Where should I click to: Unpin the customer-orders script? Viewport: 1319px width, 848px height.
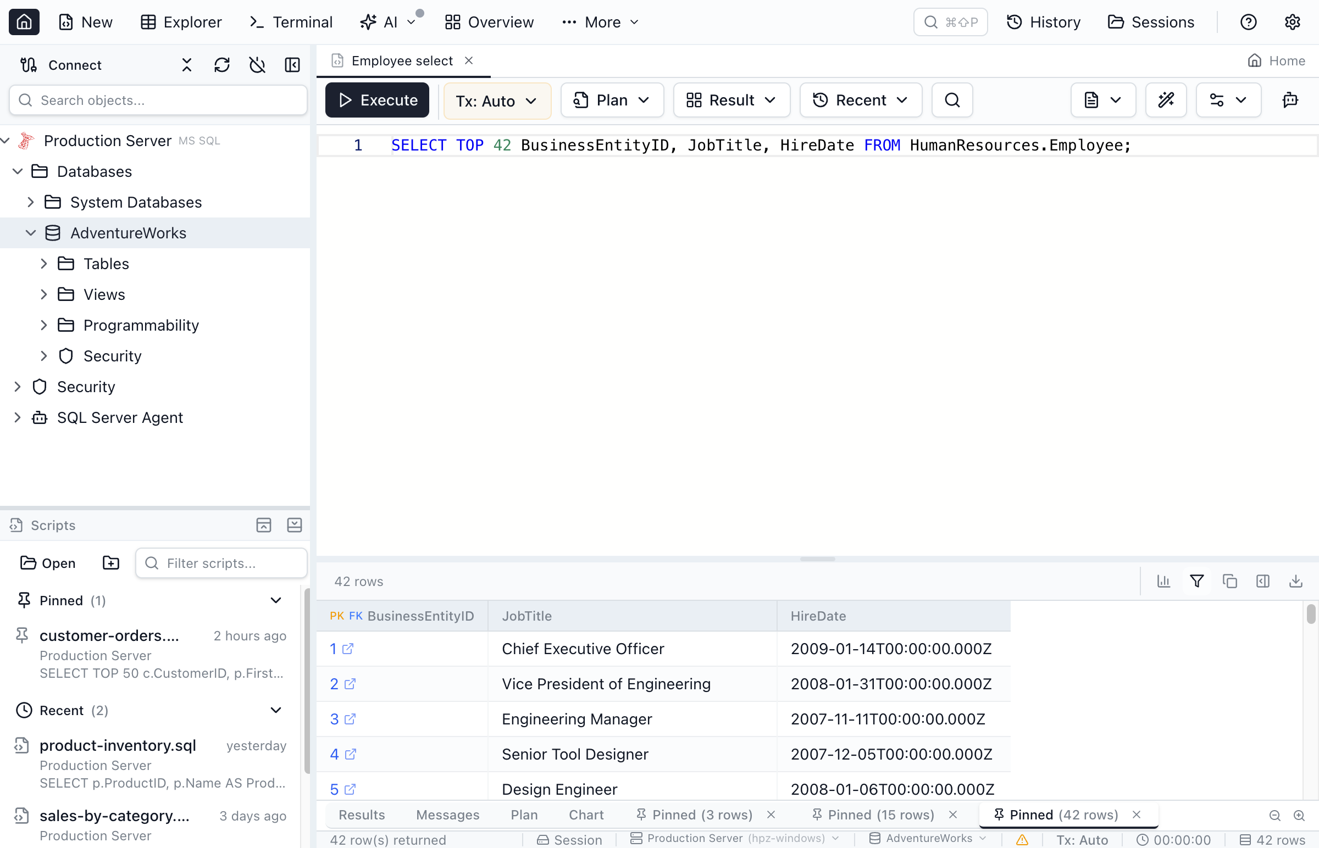(x=22, y=636)
